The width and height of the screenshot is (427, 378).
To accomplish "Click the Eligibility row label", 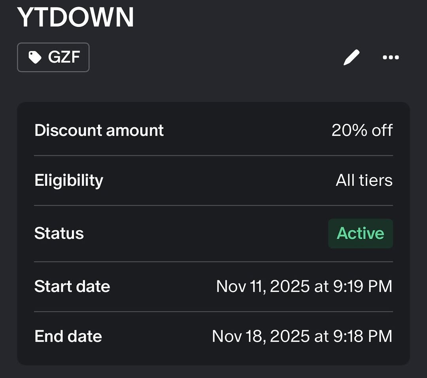I will pyautogui.click(x=69, y=181).
